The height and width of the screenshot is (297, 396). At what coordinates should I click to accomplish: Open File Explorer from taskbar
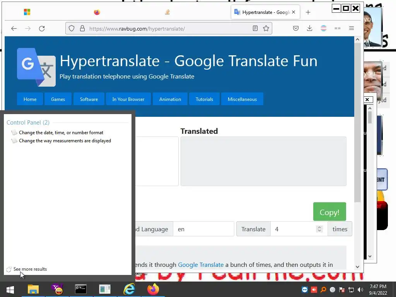33,289
